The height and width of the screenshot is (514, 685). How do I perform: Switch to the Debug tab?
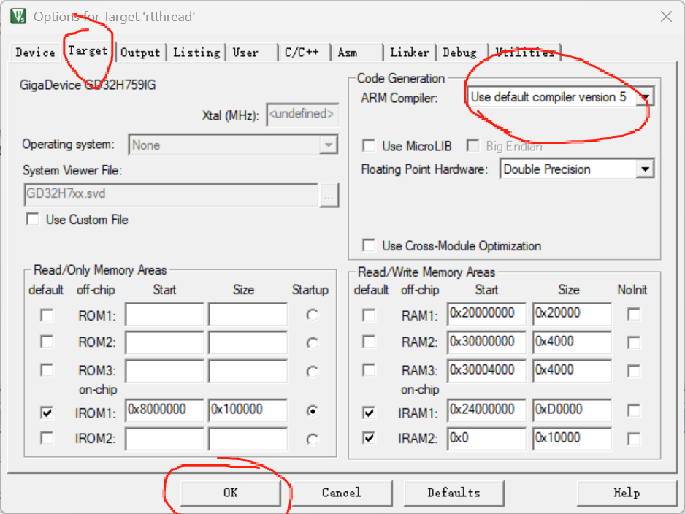click(461, 52)
